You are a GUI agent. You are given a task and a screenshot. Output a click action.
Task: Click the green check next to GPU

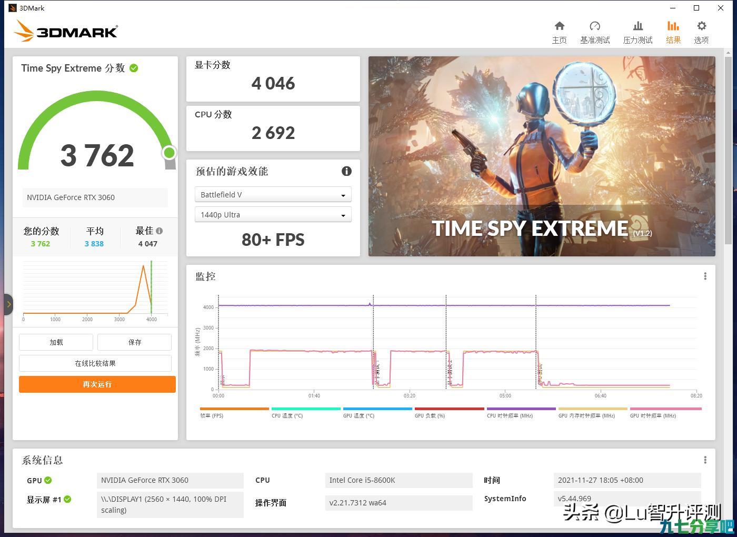click(x=48, y=480)
